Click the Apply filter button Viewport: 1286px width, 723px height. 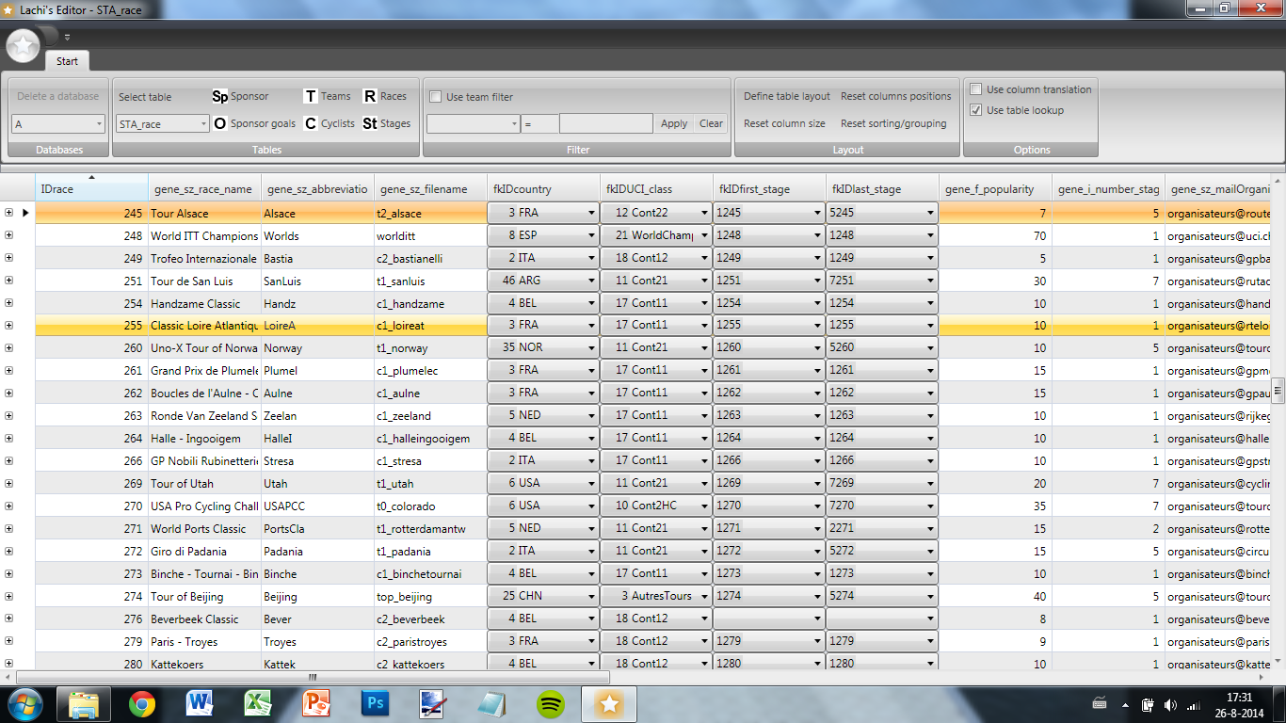pos(673,123)
